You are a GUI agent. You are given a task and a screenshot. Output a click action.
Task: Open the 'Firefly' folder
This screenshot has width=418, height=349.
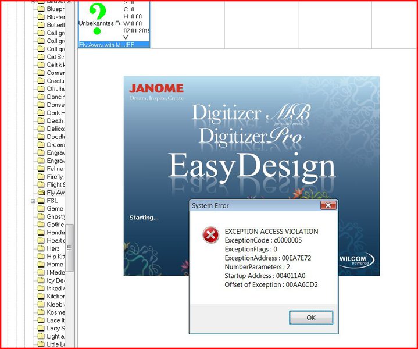coord(55,177)
